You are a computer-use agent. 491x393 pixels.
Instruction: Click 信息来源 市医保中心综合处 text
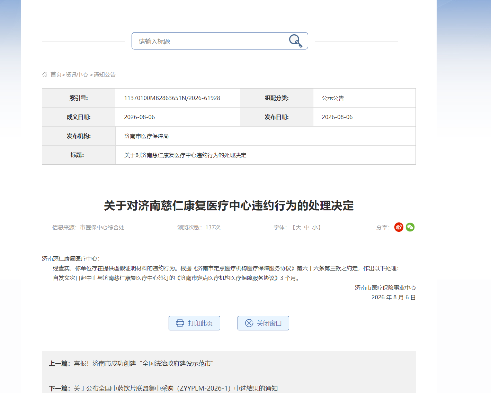(88, 227)
